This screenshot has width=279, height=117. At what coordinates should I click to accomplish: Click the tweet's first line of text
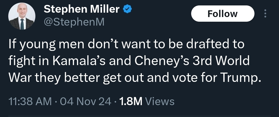tap(127, 44)
